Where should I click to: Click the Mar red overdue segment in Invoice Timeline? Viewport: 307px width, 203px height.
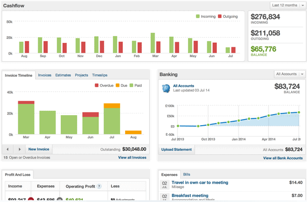pos(26,102)
